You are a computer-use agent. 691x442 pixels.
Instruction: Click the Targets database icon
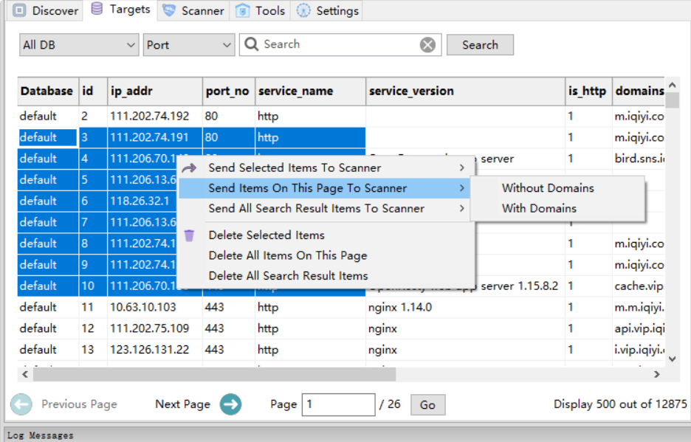click(97, 9)
